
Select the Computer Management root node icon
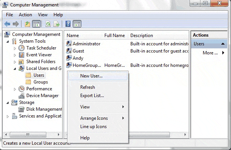[7, 34]
